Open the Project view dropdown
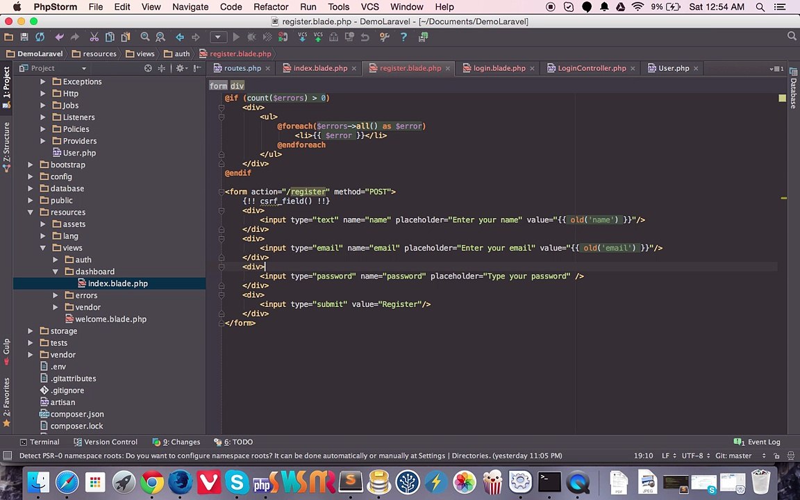Viewport: 800px width, 500px height. pos(83,68)
